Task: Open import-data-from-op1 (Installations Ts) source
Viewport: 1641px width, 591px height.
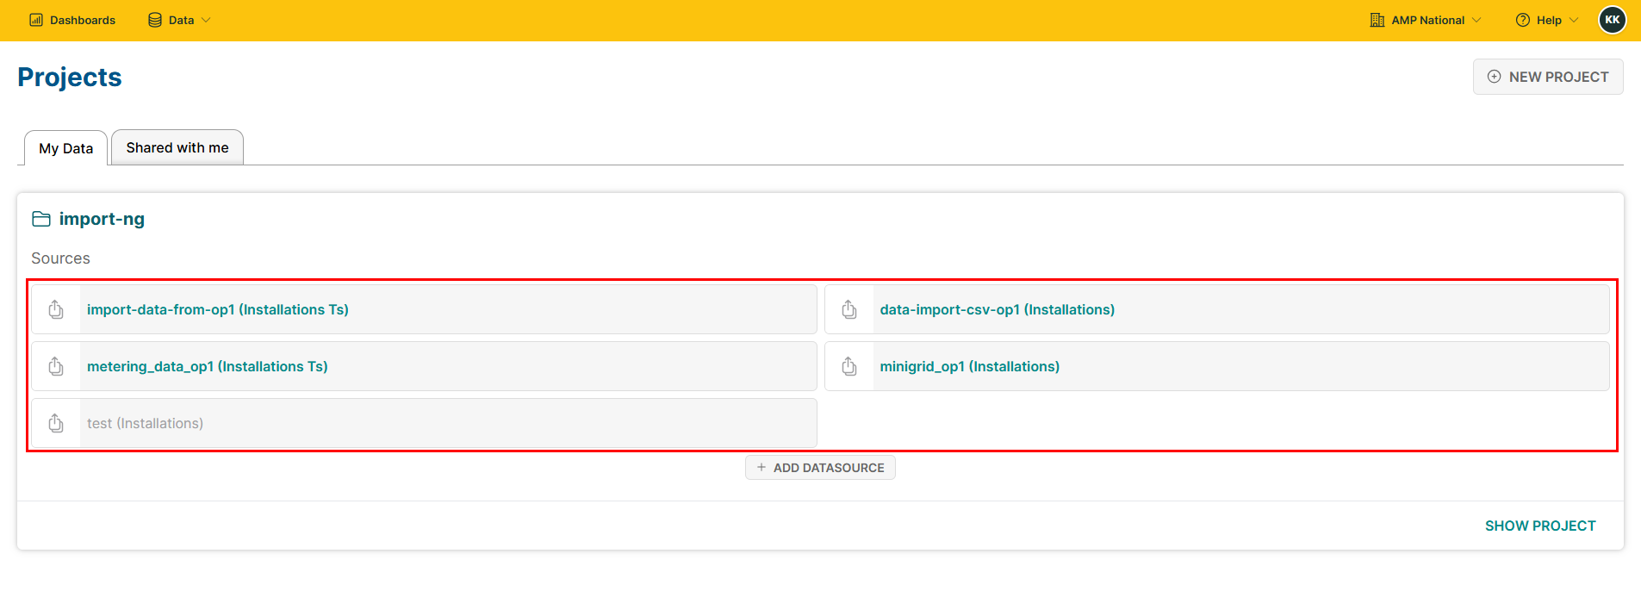Action: tap(425, 309)
